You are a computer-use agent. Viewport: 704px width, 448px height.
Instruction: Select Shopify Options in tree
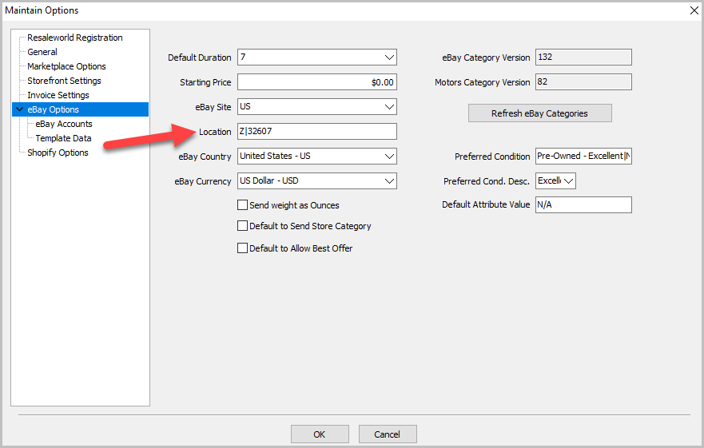click(58, 153)
